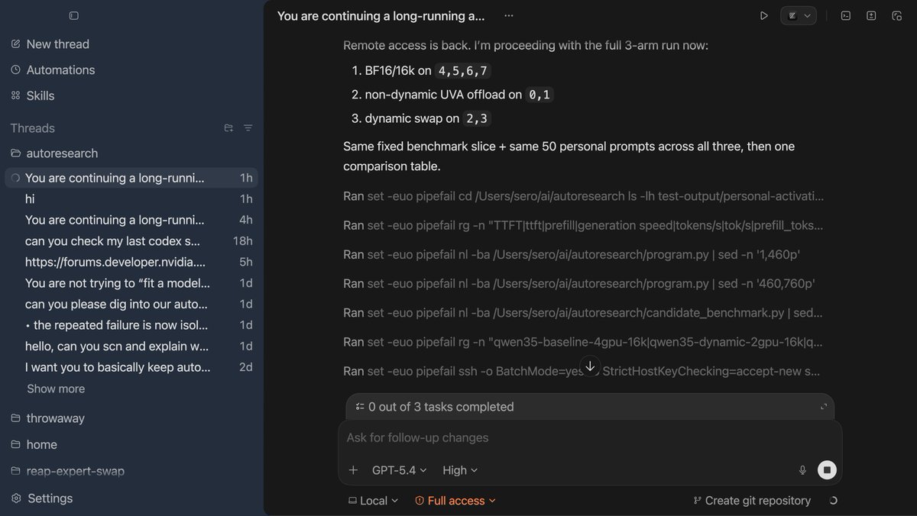Image resolution: width=917 pixels, height=516 pixels.
Task: Open the Local environment dropdown
Action: (373, 501)
